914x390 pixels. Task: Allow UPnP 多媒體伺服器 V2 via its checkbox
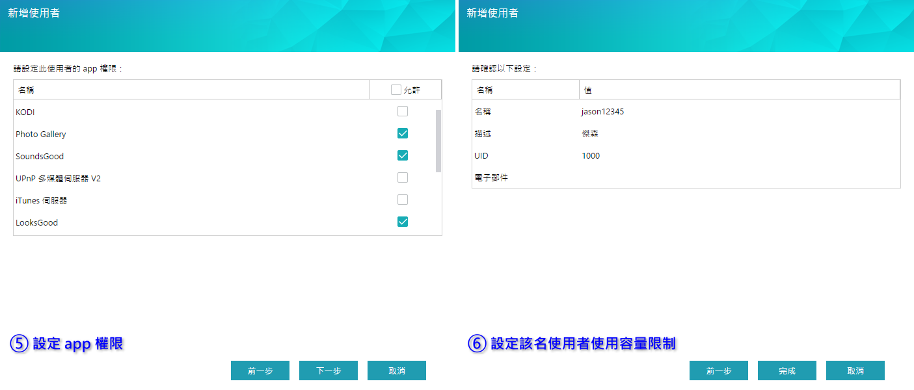403,177
